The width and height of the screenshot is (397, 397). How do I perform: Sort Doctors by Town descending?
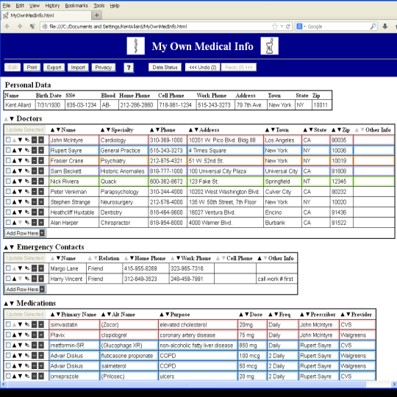pyautogui.click(x=273, y=130)
